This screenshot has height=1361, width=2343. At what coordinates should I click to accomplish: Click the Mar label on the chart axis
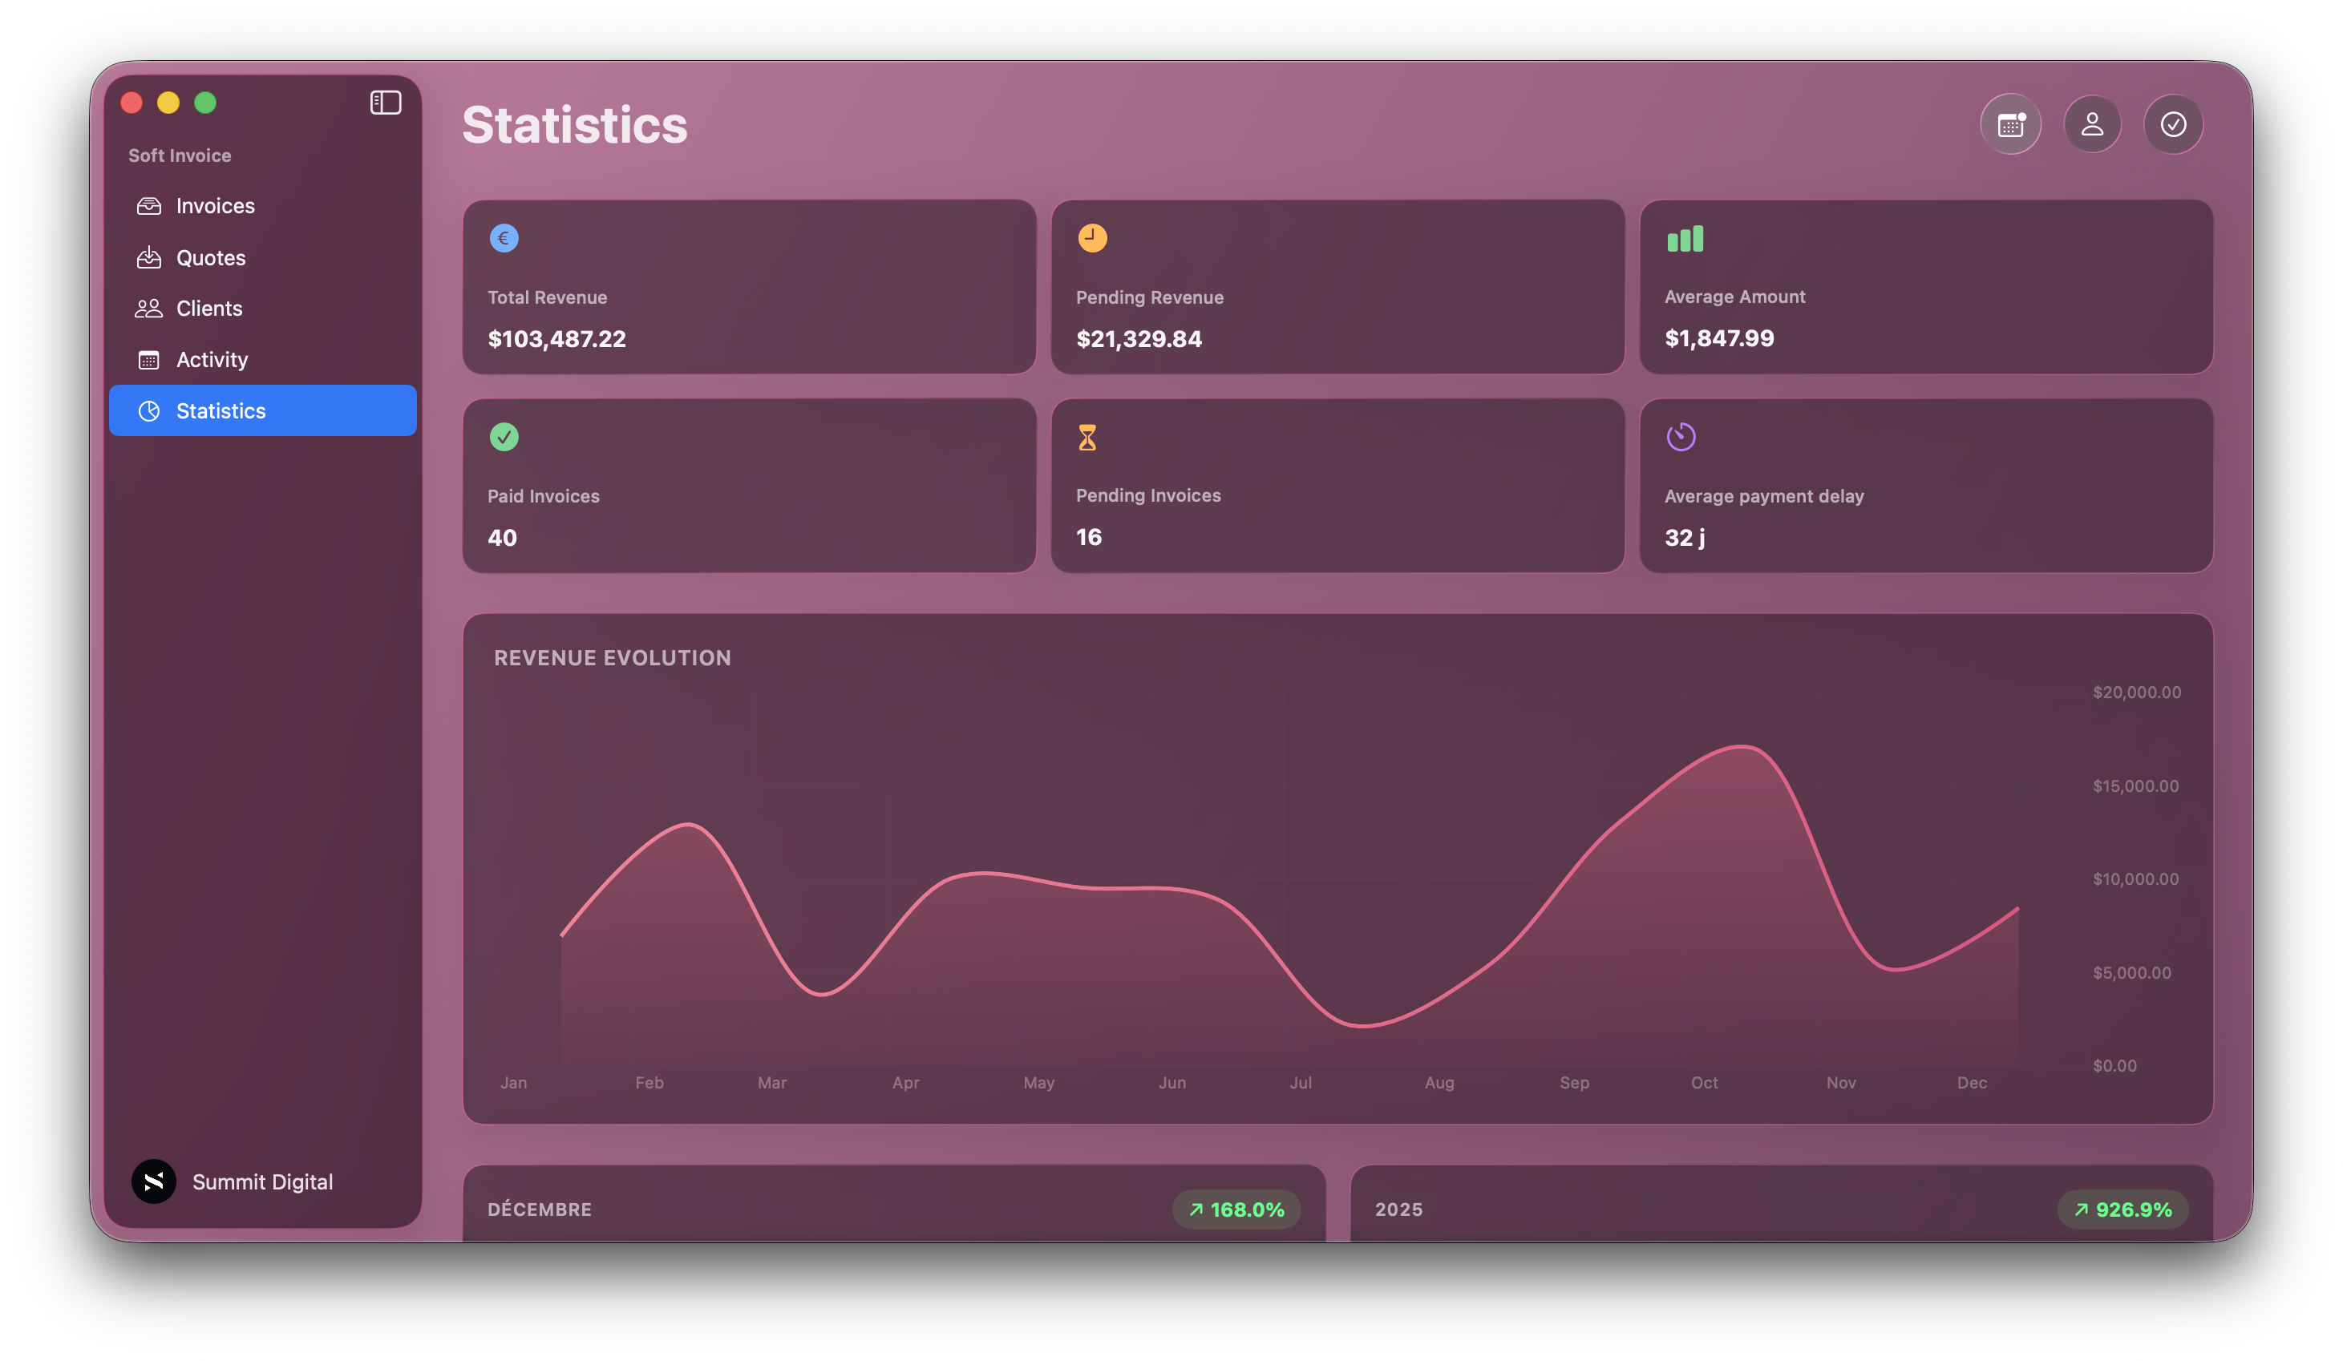tap(771, 1083)
